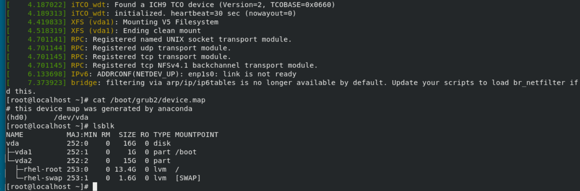
Task: Click the /boot mountpoint text
Action: (x=186, y=152)
